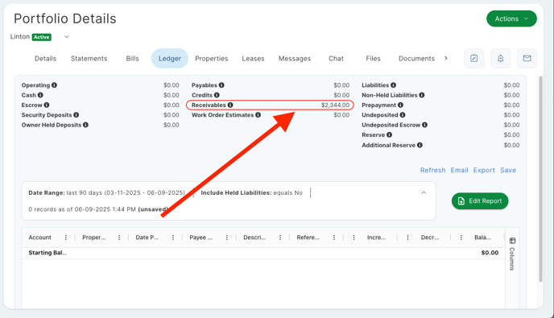
Task: Open the Description column menu dots
Action: pyautogui.click(x=280, y=237)
